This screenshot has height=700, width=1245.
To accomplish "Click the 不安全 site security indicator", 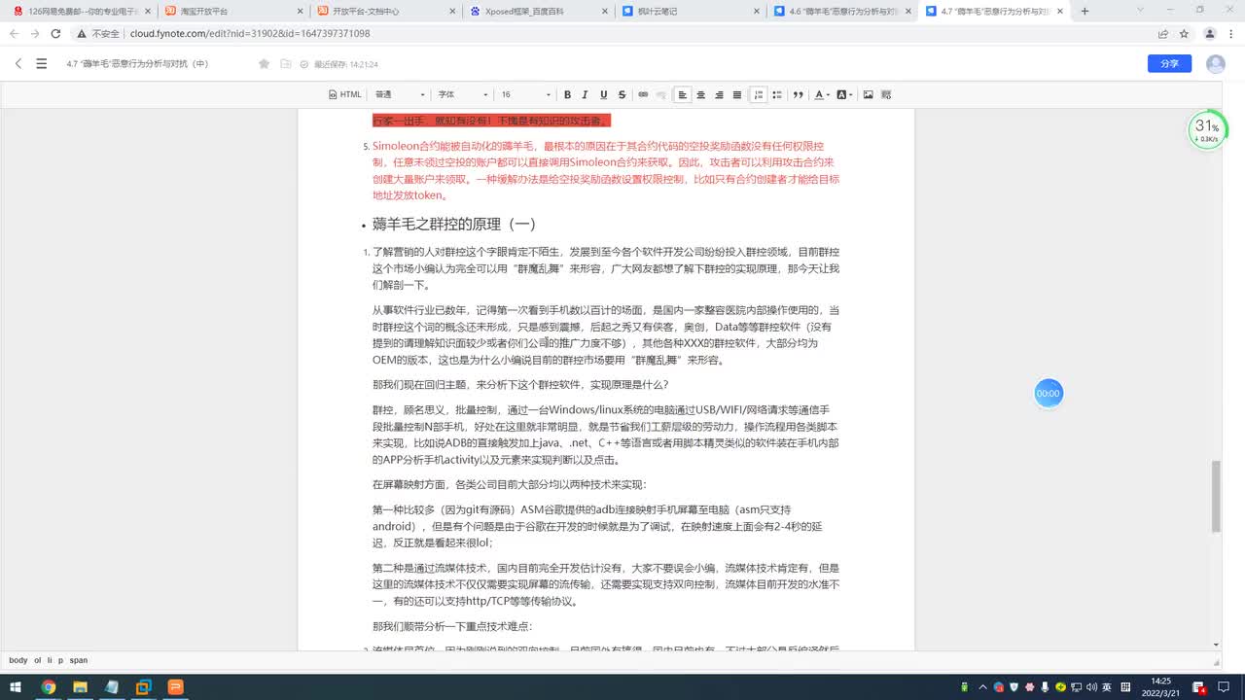I will point(98,33).
